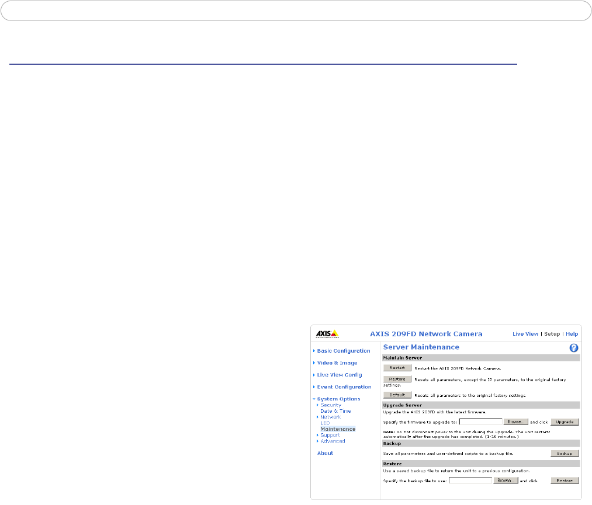Collapse the System Options section

pos(338,399)
